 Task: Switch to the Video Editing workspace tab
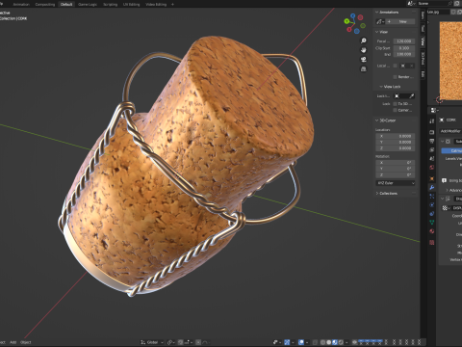[x=156, y=4]
